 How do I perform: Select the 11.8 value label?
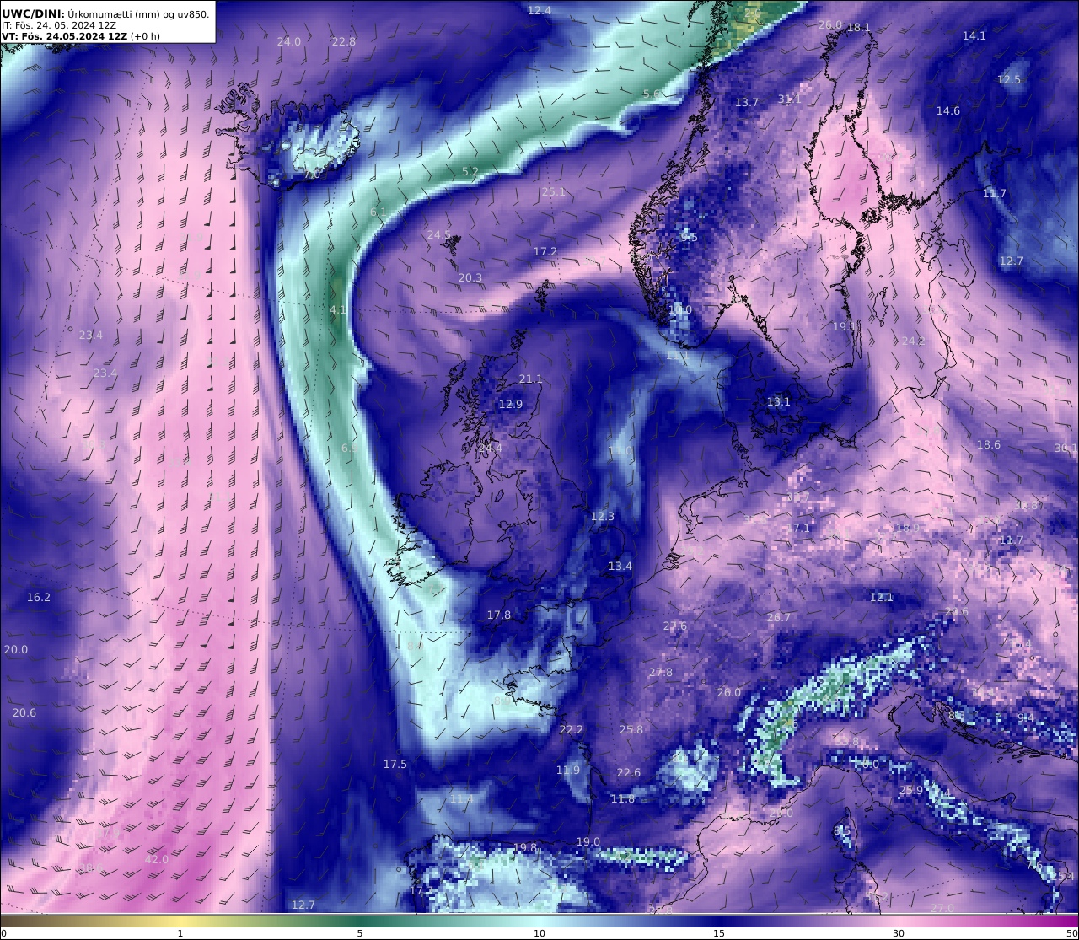623,798
